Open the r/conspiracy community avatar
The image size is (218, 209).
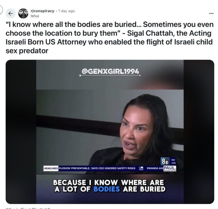(23, 14)
